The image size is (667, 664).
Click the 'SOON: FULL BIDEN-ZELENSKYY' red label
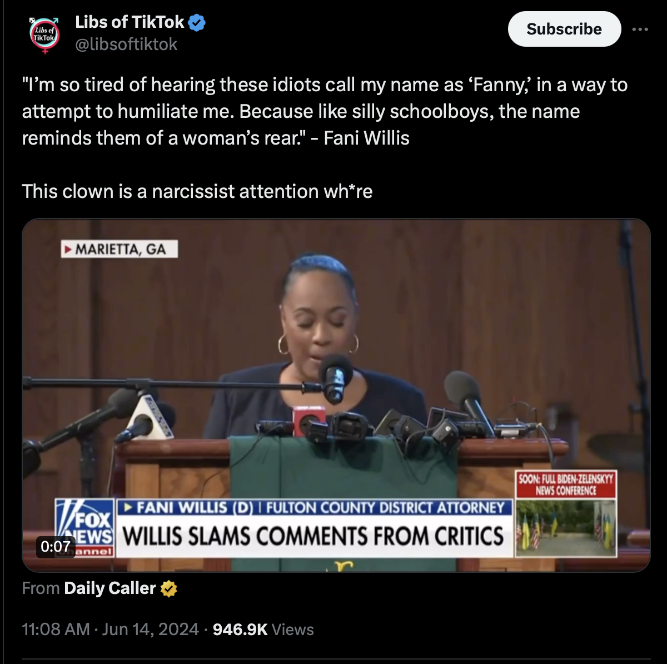pos(566,484)
